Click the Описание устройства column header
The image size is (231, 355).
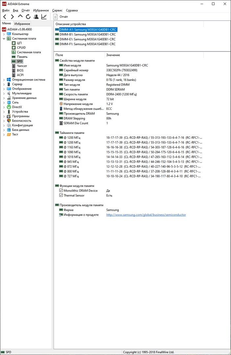tap(129, 24)
